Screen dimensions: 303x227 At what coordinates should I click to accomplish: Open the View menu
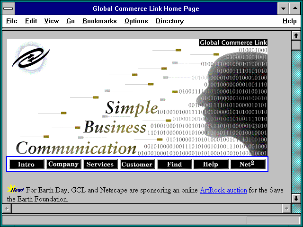(x=52, y=21)
